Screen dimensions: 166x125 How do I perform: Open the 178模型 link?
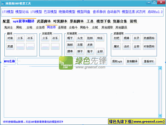pyautogui.click(x=36, y=12)
